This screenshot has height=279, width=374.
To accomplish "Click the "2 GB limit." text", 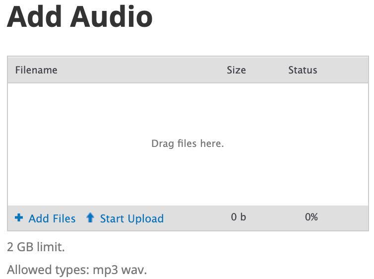I will pos(36,247).
